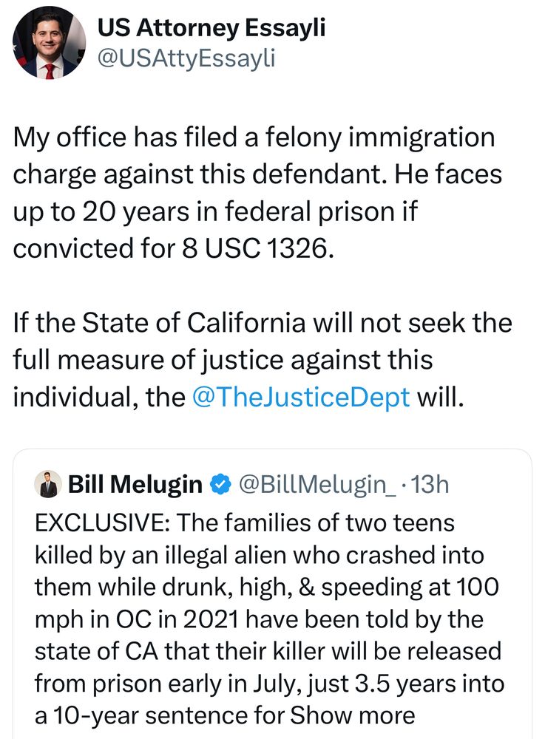Click the blue verified badge by Bill Melugin

point(220,486)
